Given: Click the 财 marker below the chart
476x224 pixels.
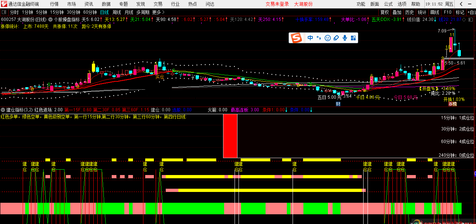Looking at the screenshot, I should click(338, 104).
